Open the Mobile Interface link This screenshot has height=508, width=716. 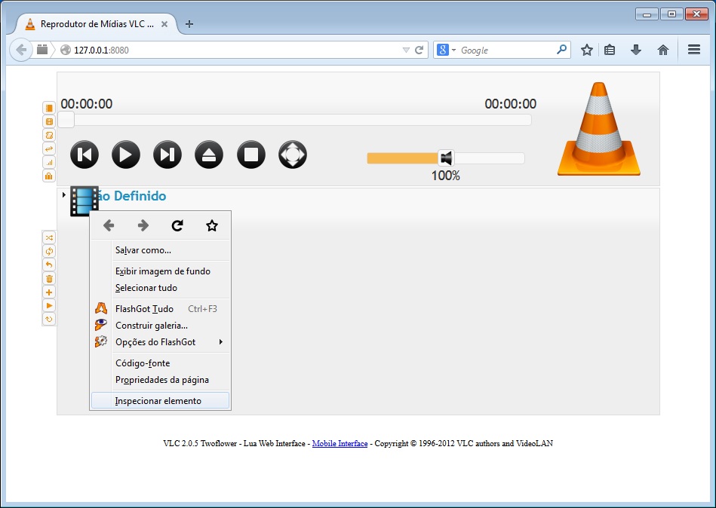[340, 443]
